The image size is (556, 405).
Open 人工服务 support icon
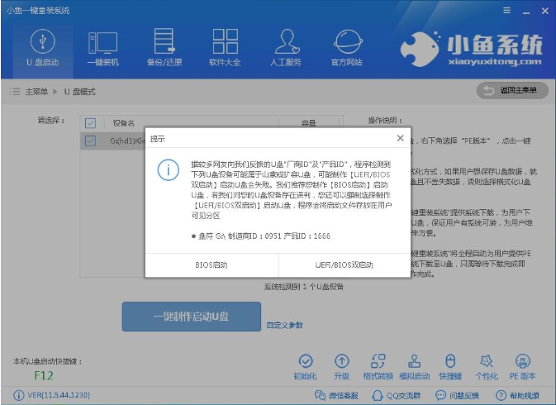pos(286,47)
